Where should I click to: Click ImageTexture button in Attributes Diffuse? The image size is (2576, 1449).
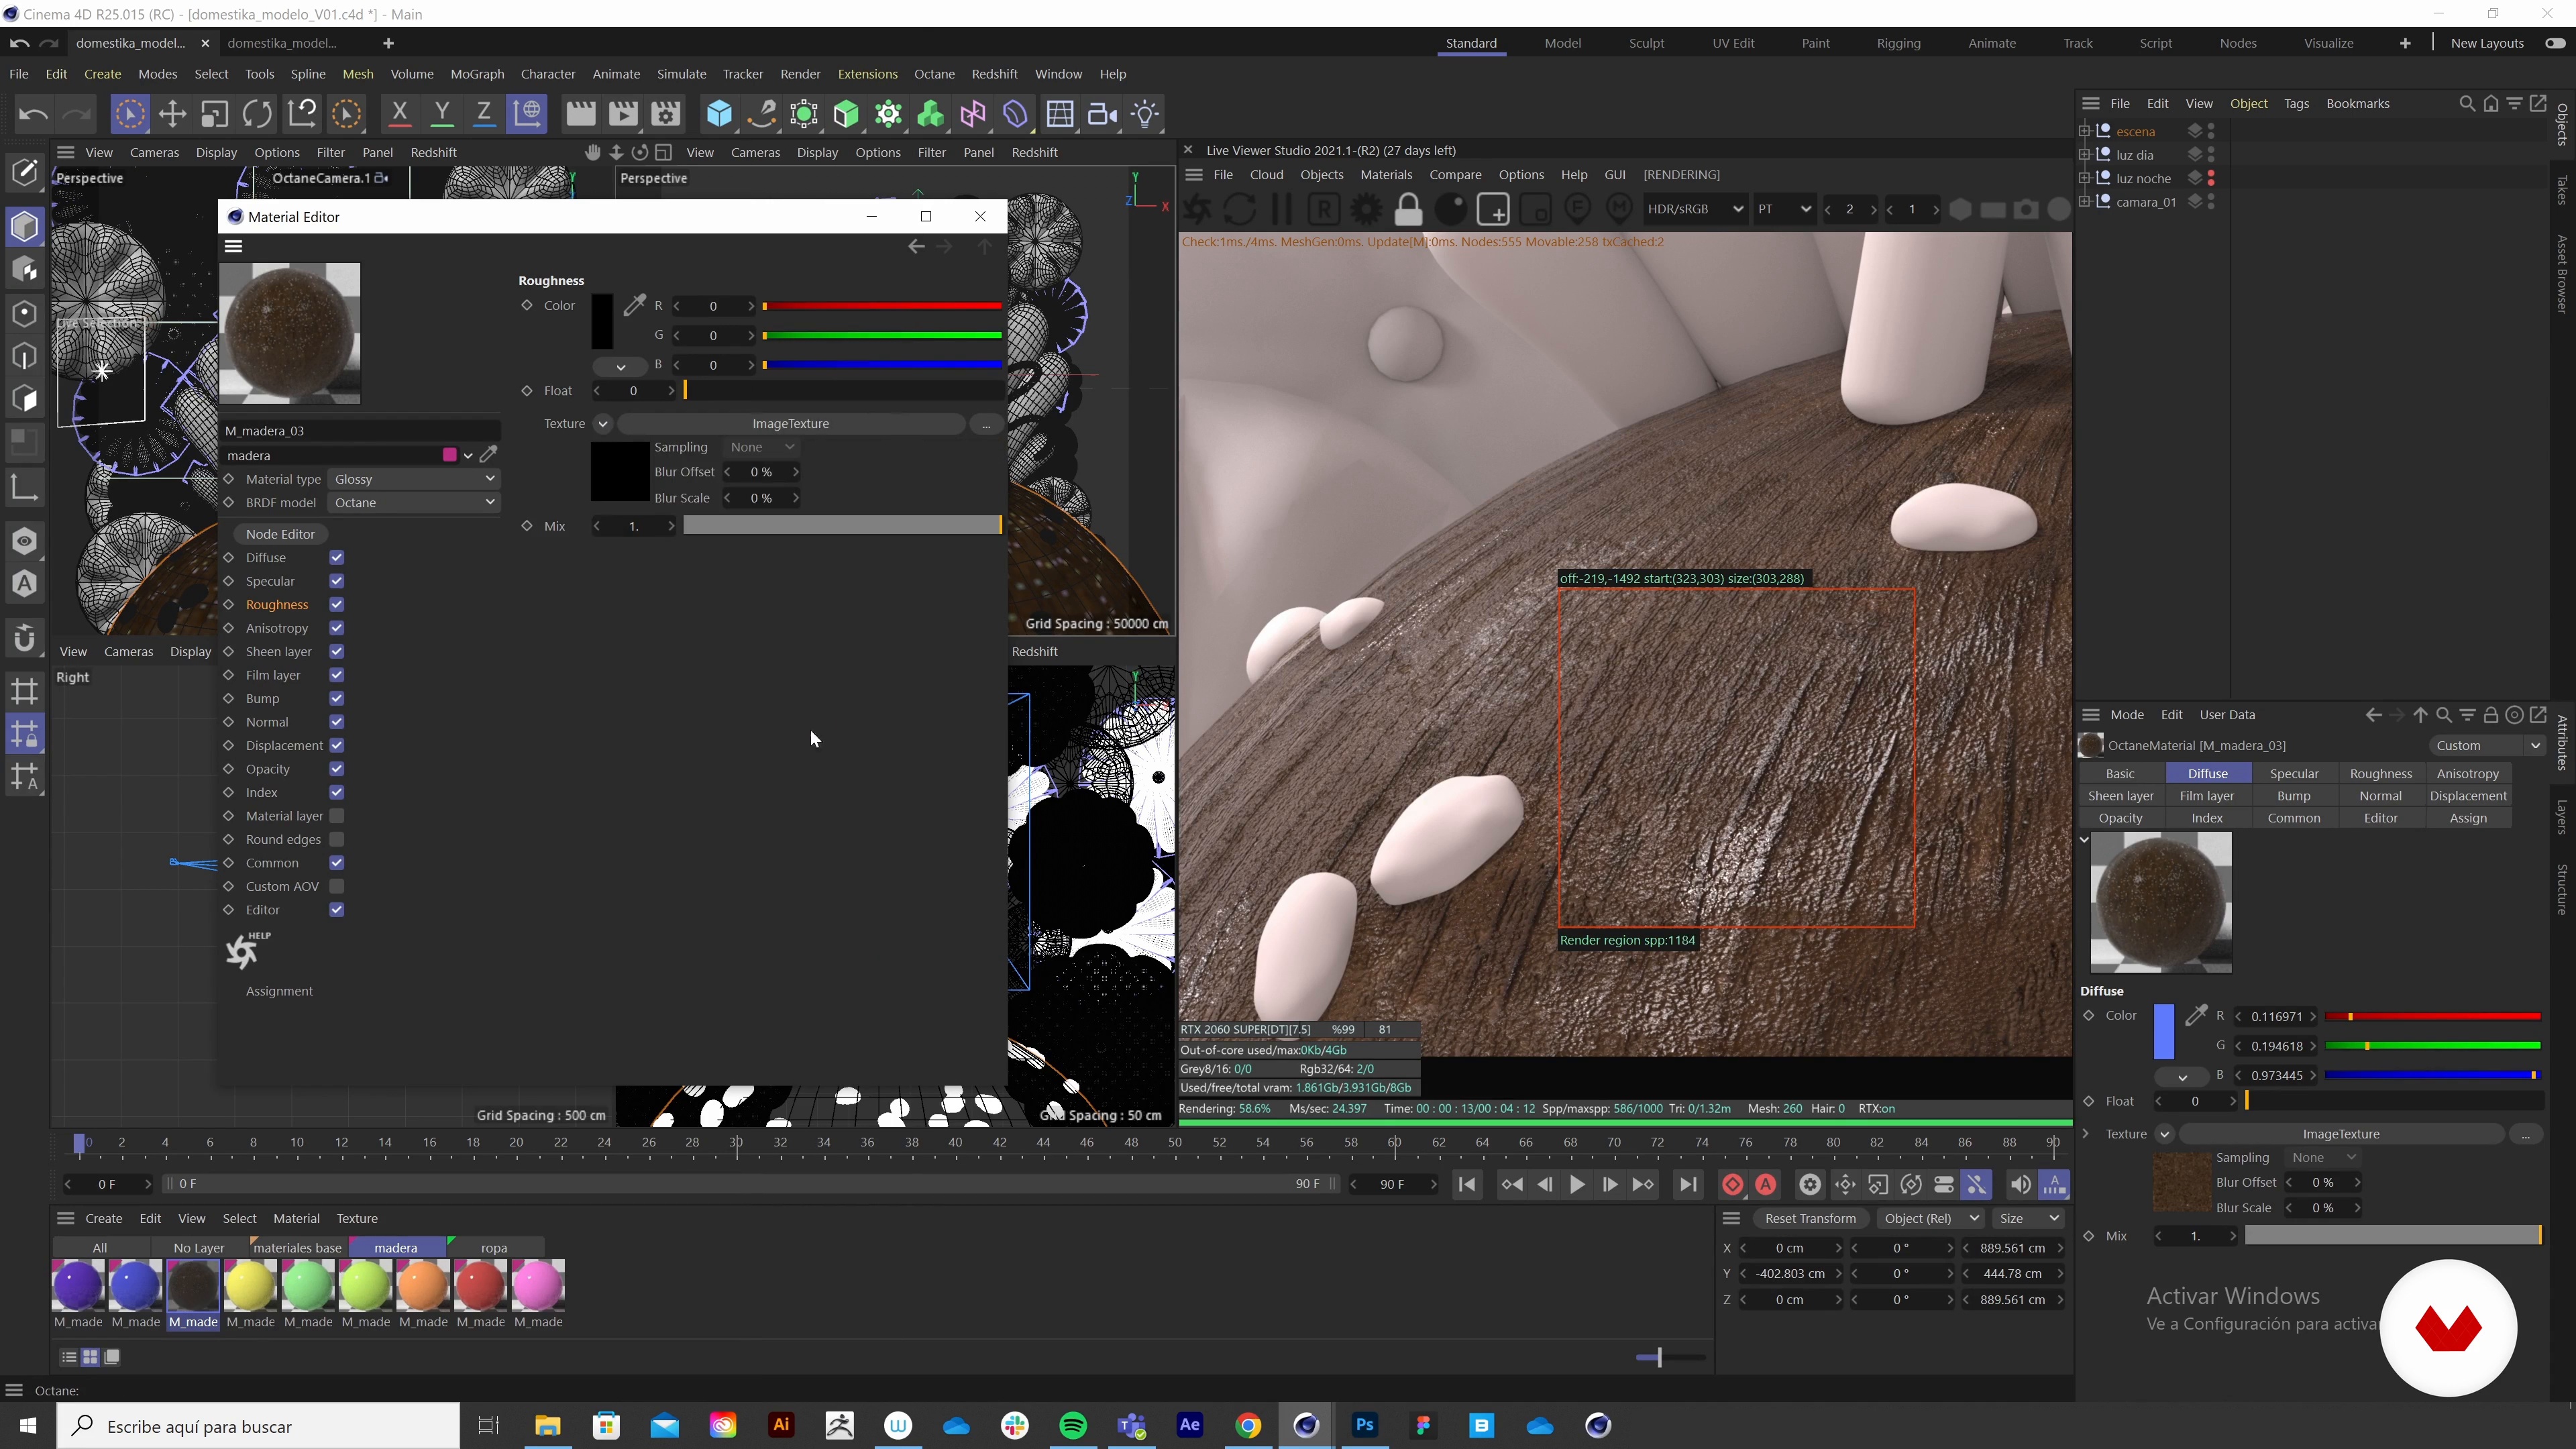point(2340,1134)
